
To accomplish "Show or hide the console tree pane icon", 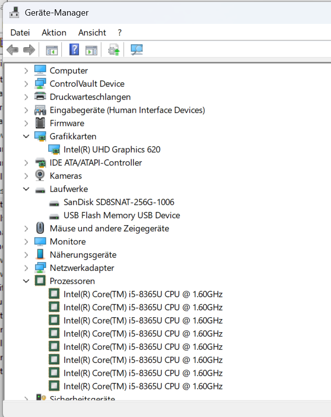I will [x=52, y=50].
